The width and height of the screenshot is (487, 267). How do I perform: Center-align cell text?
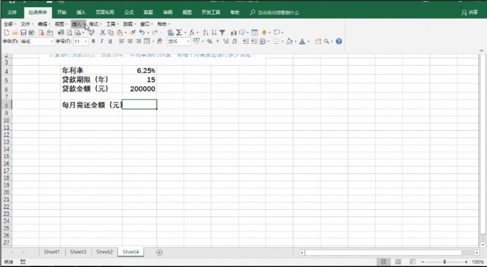pyautogui.click(x=130, y=41)
